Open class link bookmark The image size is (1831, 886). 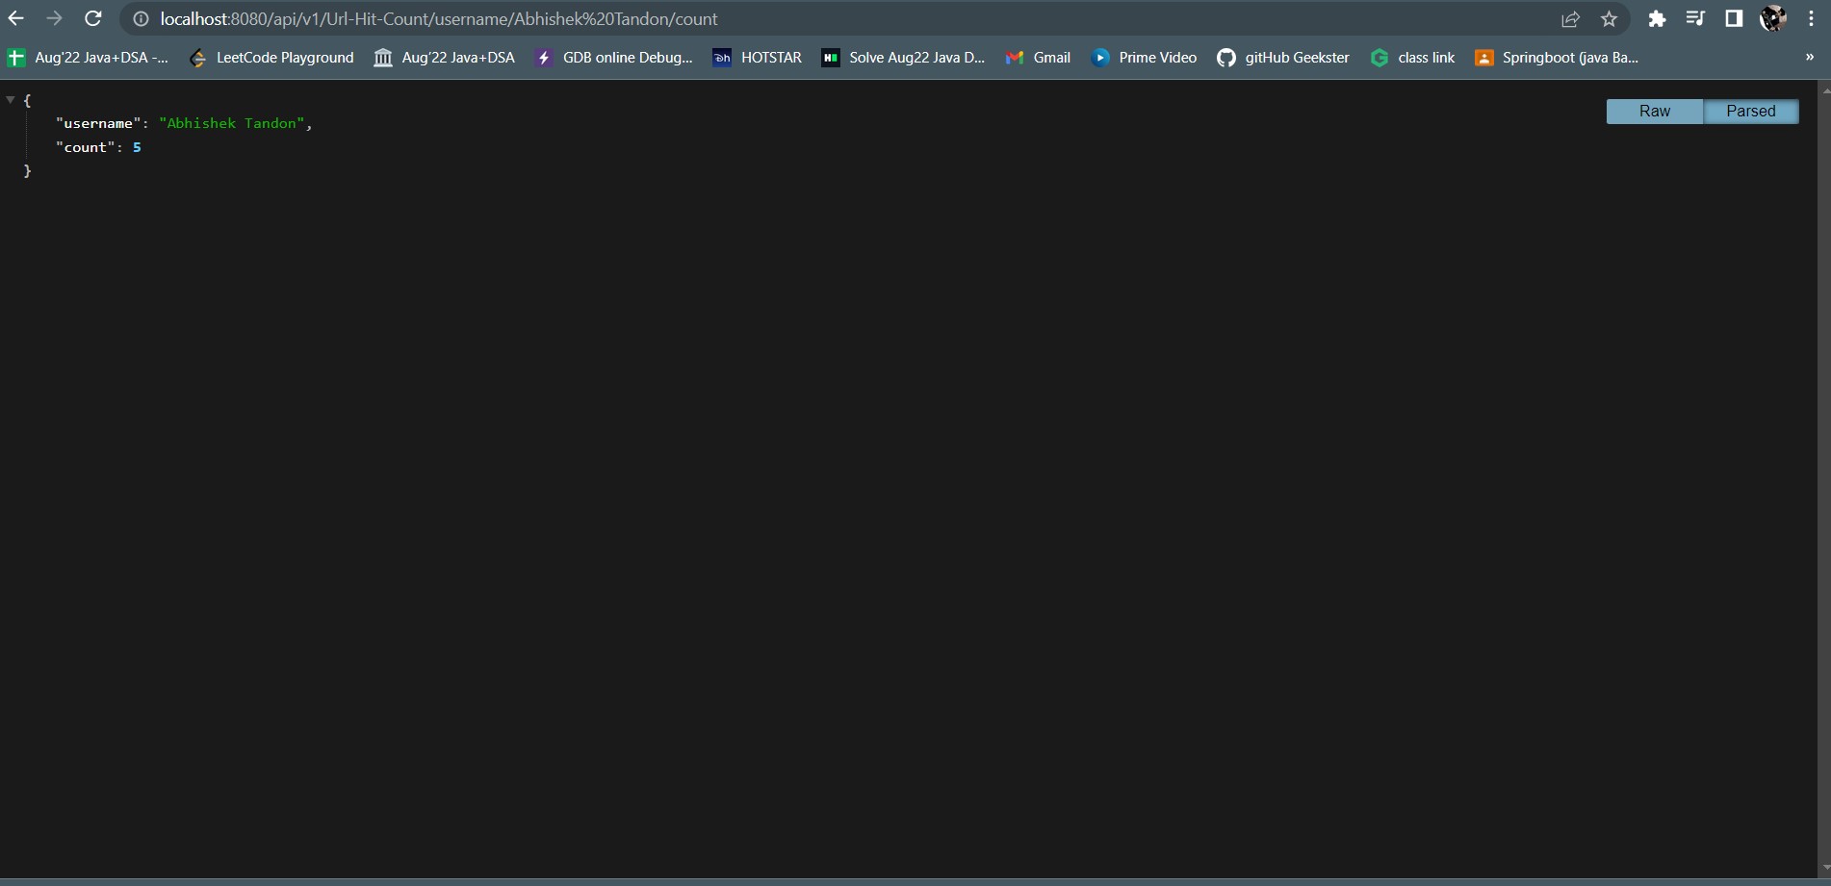pos(1412,58)
